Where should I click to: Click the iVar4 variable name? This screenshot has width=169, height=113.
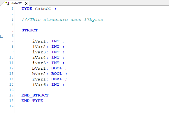[x=39, y=57]
